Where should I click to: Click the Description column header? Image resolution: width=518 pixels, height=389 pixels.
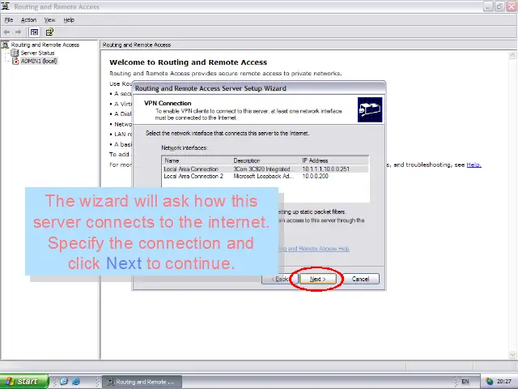pos(265,160)
